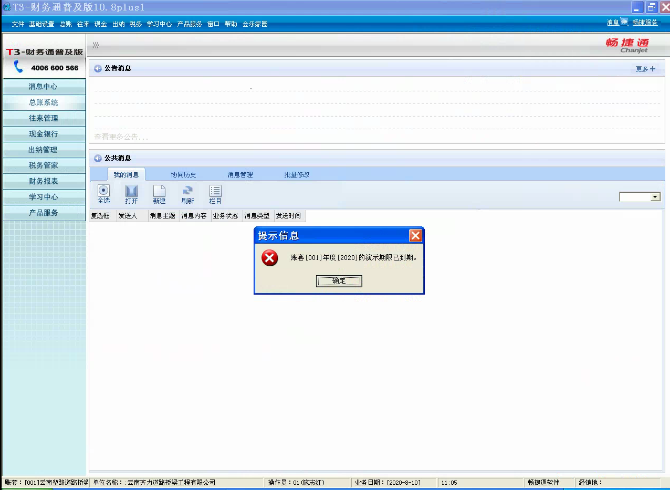Refresh messages with the 刷新 icon

(187, 191)
